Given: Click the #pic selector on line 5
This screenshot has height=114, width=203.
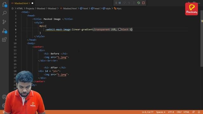Looking at the screenshot, I should [x=42, y=26].
